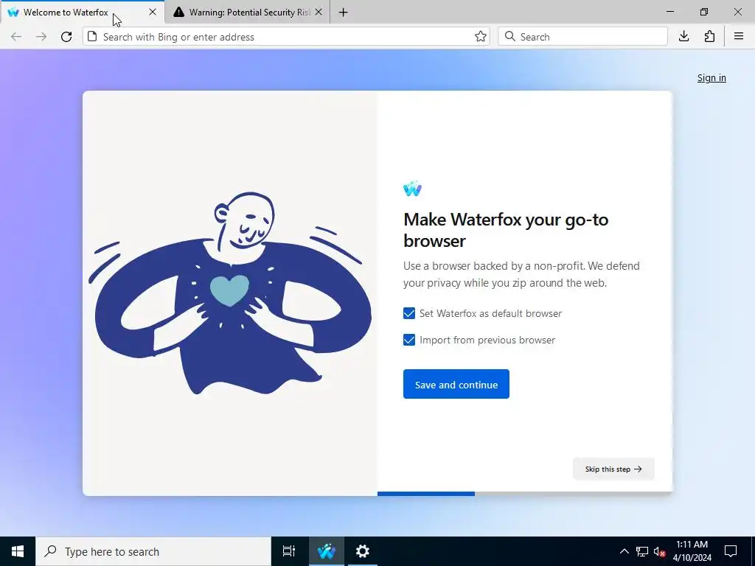Click Save and continue
Image resolution: width=755 pixels, height=566 pixels.
pos(456,384)
